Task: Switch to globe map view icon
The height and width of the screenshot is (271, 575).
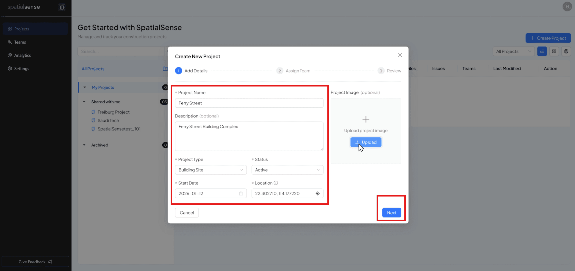Action: pos(566,51)
